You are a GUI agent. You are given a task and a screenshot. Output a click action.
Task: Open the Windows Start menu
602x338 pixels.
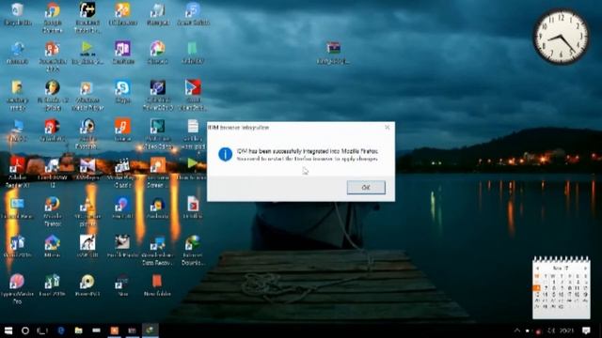[x=8, y=330]
